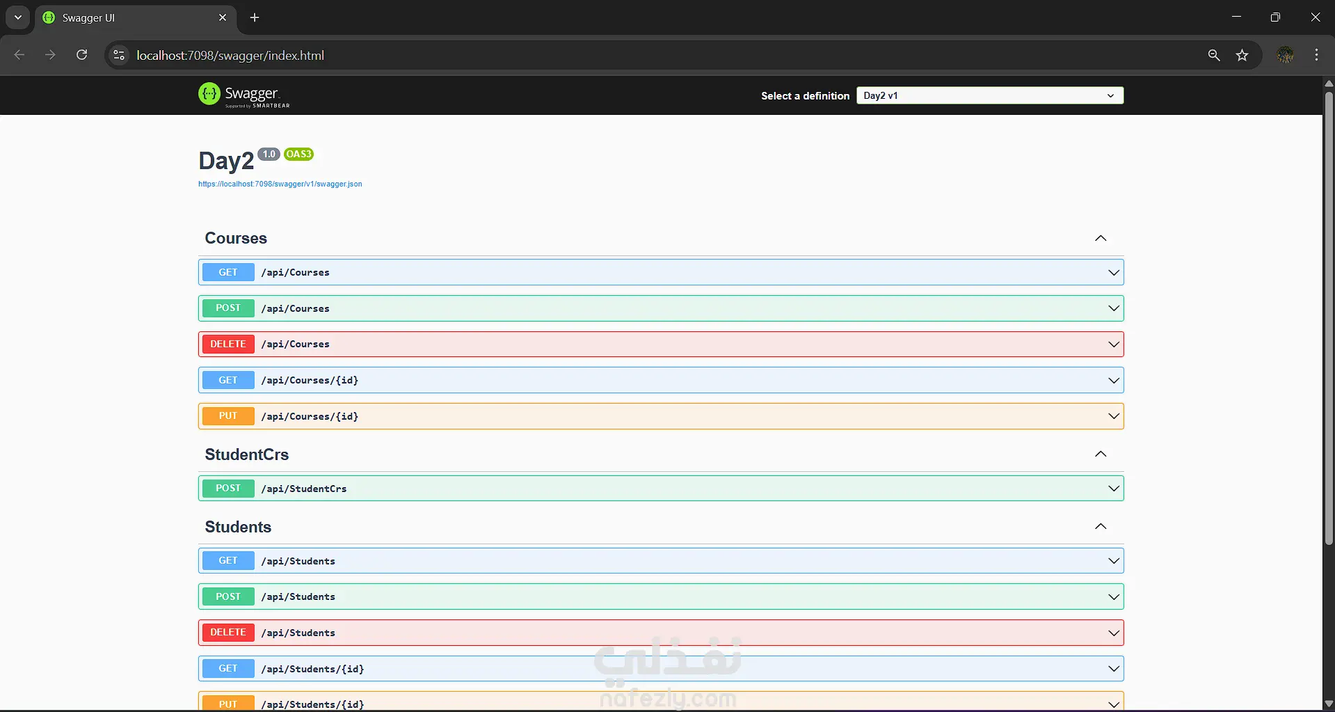Click the scrollbar up arrow

click(1329, 84)
